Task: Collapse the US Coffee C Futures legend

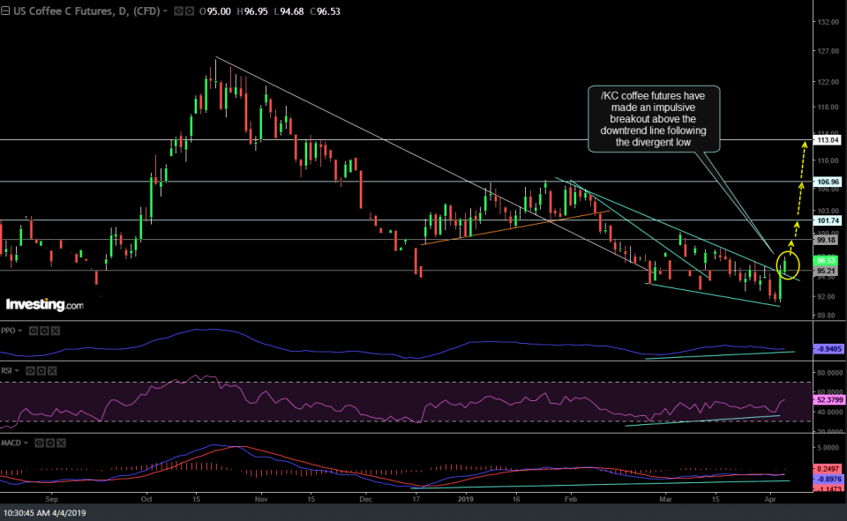Action: point(6,11)
